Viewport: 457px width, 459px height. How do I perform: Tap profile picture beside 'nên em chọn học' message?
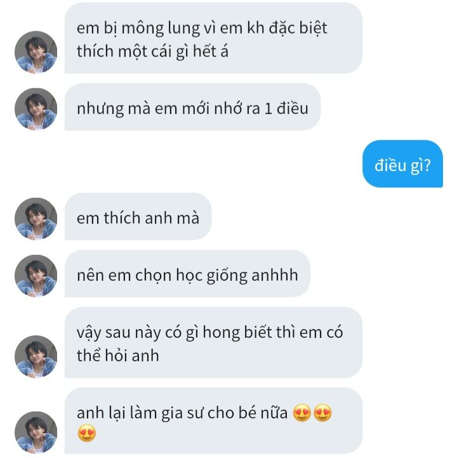pyautogui.click(x=36, y=276)
